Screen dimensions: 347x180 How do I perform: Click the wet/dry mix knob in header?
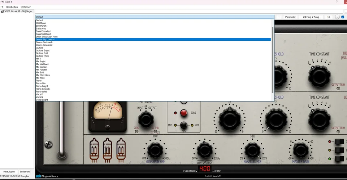click(x=337, y=17)
